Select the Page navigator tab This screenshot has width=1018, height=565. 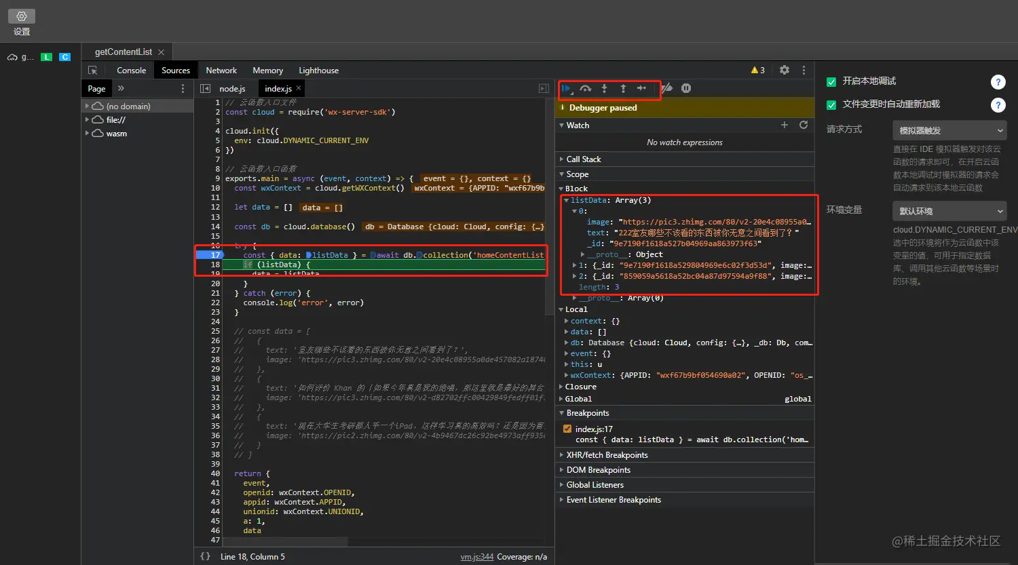(x=96, y=89)
